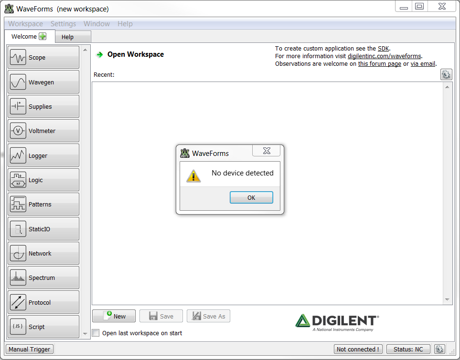This screenshot has height=360, width=460.
Task: Click Recent list scroll up arrow
Action: coord(447,87)
